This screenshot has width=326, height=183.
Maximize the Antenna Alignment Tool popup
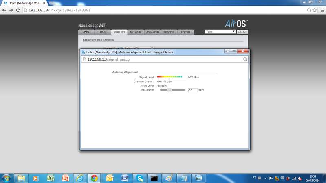(234, 51)
